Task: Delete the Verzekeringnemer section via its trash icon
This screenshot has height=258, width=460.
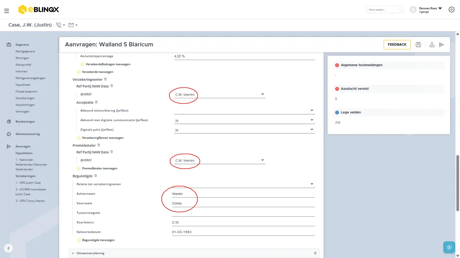Action: click(105, 79)
